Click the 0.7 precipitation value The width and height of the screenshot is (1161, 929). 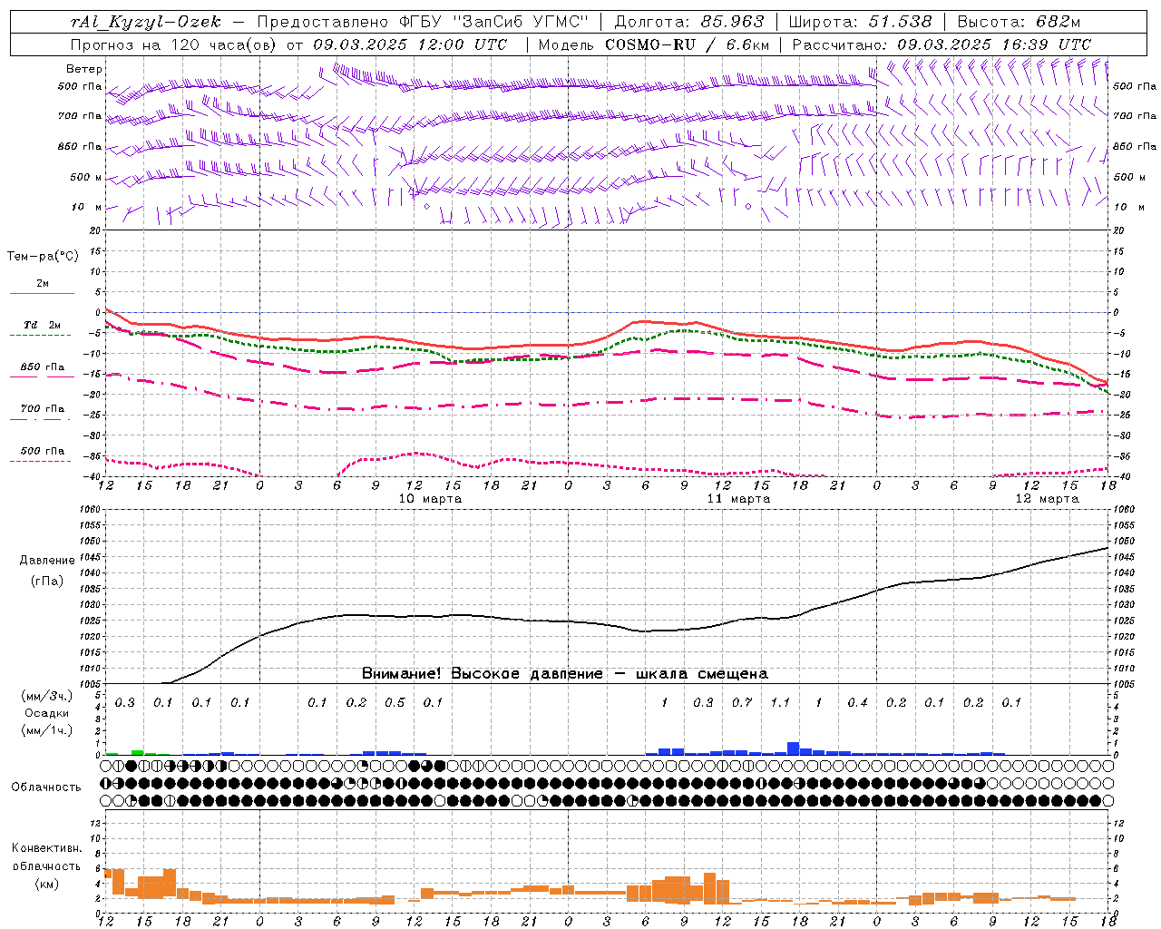[742, 703]
